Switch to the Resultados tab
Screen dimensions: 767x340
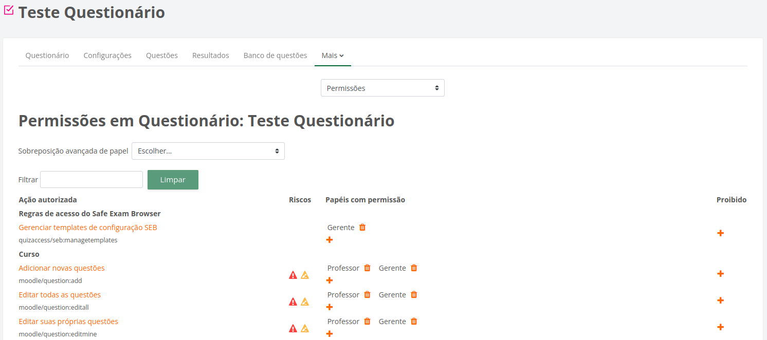210,55
